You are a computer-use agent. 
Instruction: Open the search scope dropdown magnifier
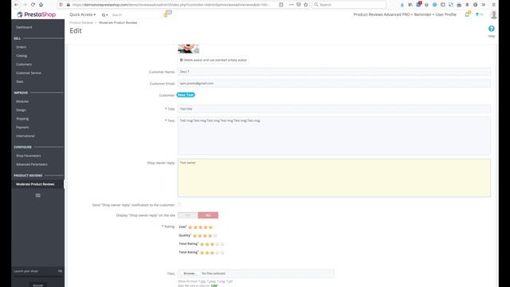pos(104,15)
